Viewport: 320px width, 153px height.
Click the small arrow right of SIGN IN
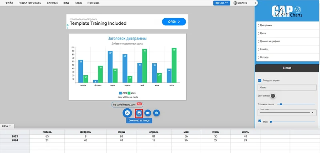(256, 3)
